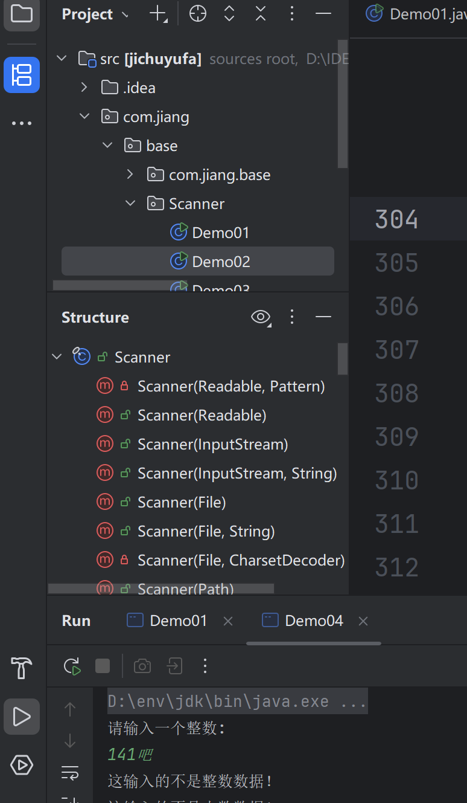Collapse the Scanner package node
The image size is (467, 803).
coord(130,204)
